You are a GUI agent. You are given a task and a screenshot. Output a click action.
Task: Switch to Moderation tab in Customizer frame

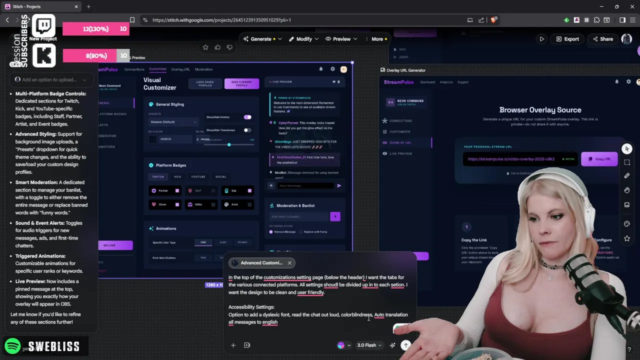[203, 69]
